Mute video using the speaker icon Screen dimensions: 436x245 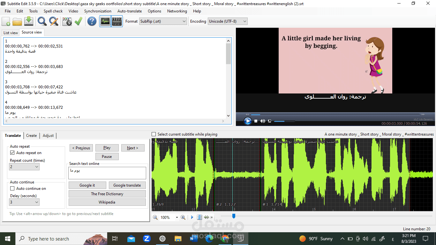[x=263, y=121]
